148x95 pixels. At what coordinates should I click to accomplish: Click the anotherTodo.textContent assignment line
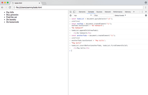click(x=89, y=40)
